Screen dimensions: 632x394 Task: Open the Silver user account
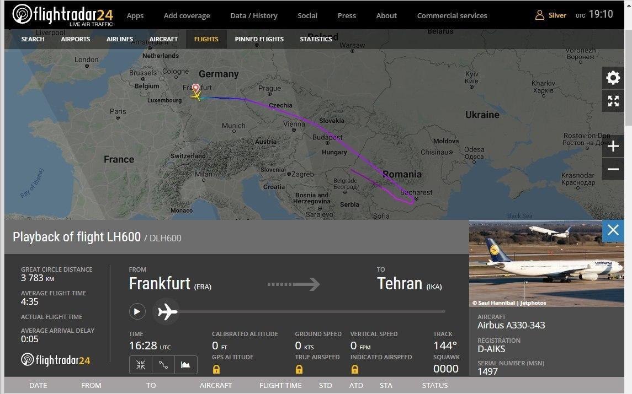click(550, 15)
